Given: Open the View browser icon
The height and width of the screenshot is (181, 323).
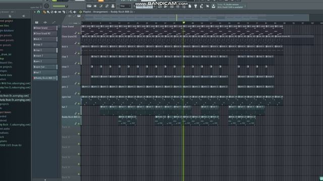Looking at the screenshot, I should point(184,7).
